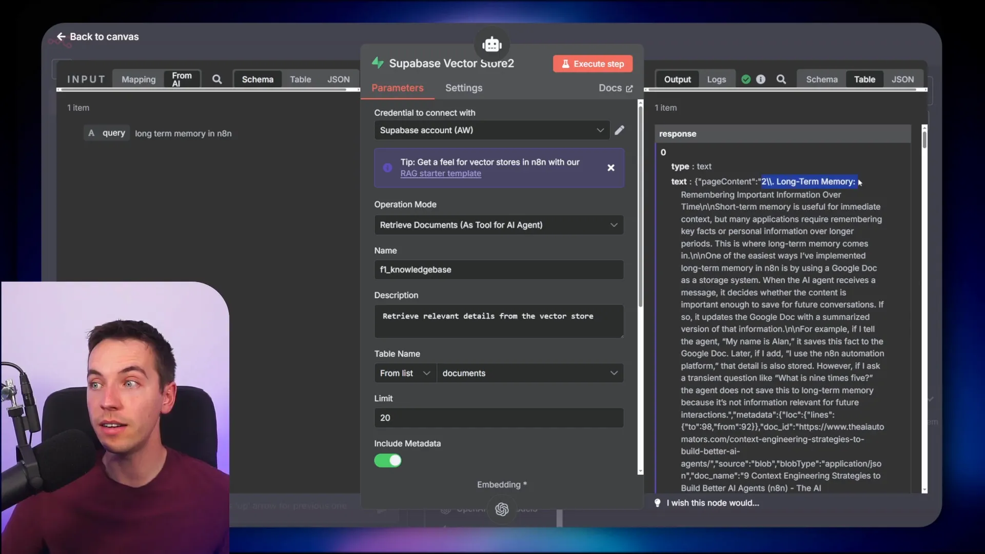
Task: Select the Output tab
Action: point(677,79)
